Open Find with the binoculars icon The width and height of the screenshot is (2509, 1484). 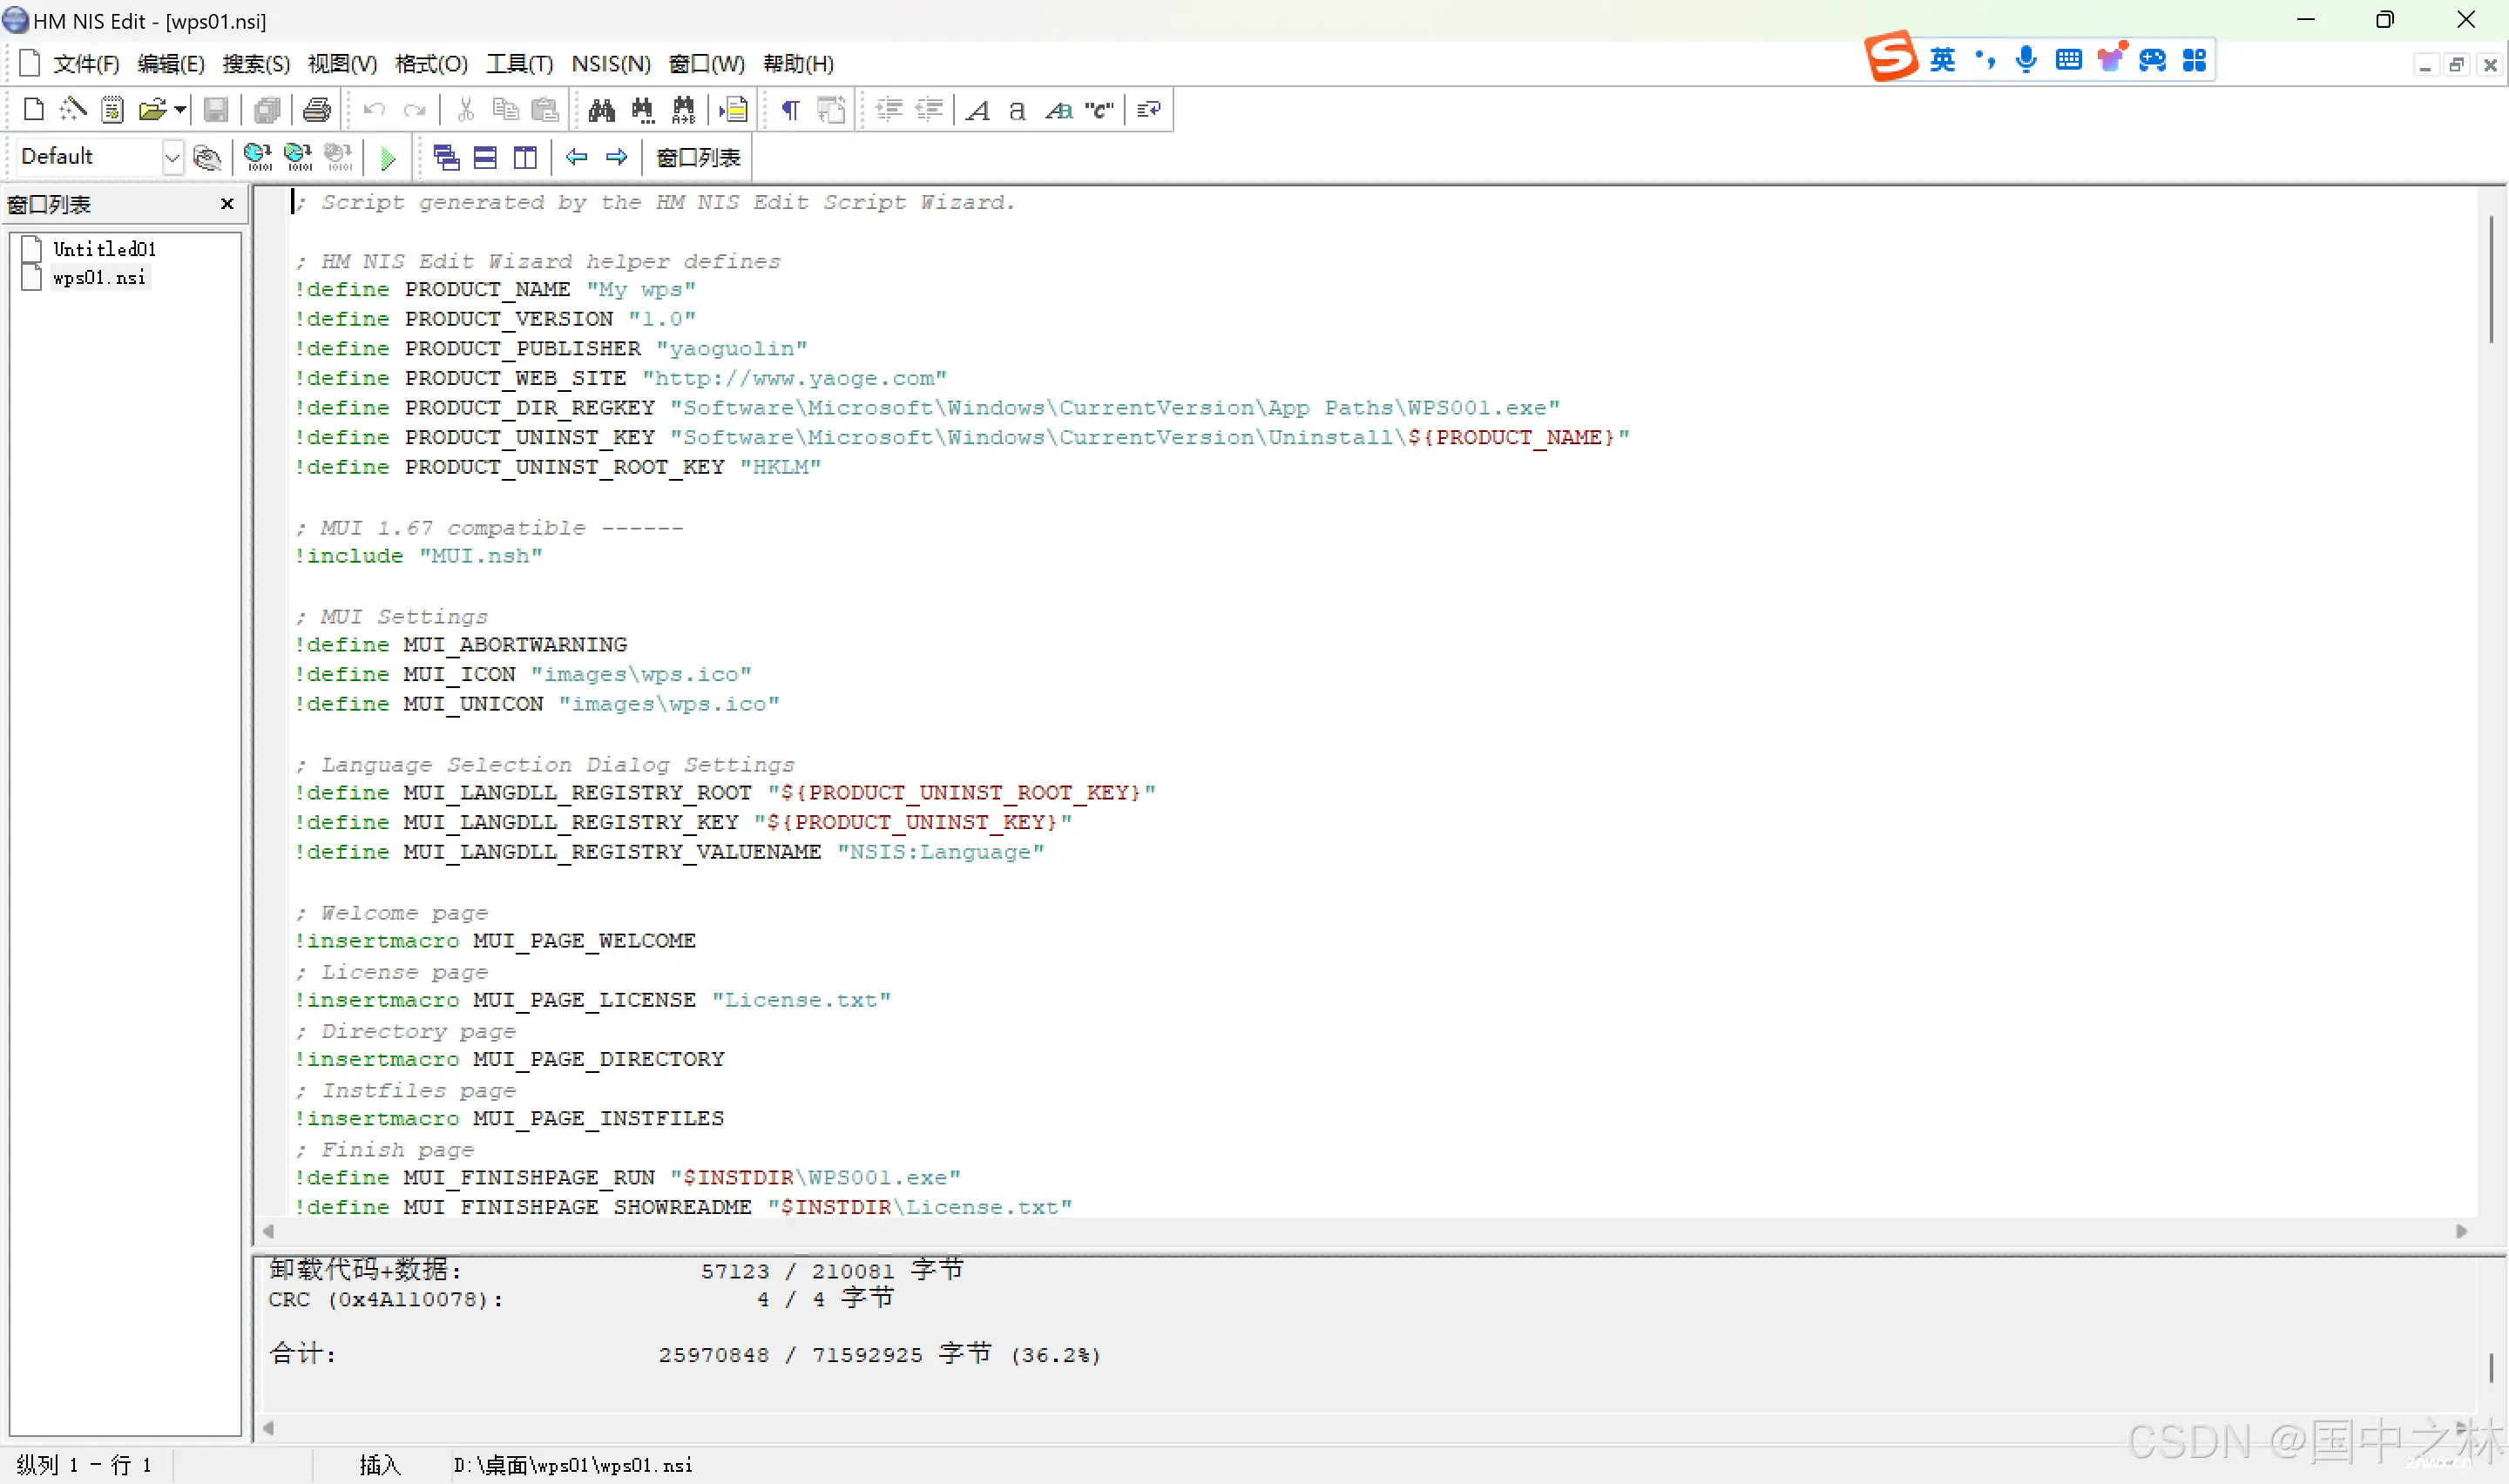click(602, 109)
